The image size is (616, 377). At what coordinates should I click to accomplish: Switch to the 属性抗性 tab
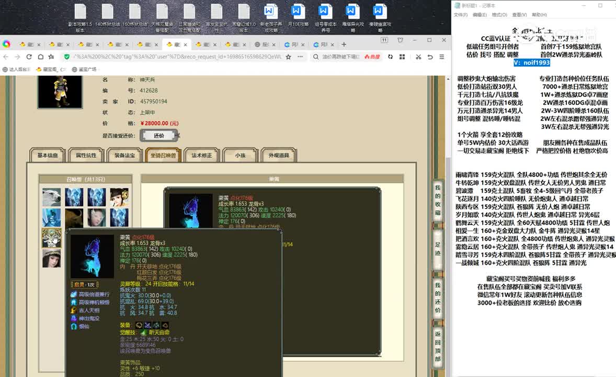(x=86, y=156)
